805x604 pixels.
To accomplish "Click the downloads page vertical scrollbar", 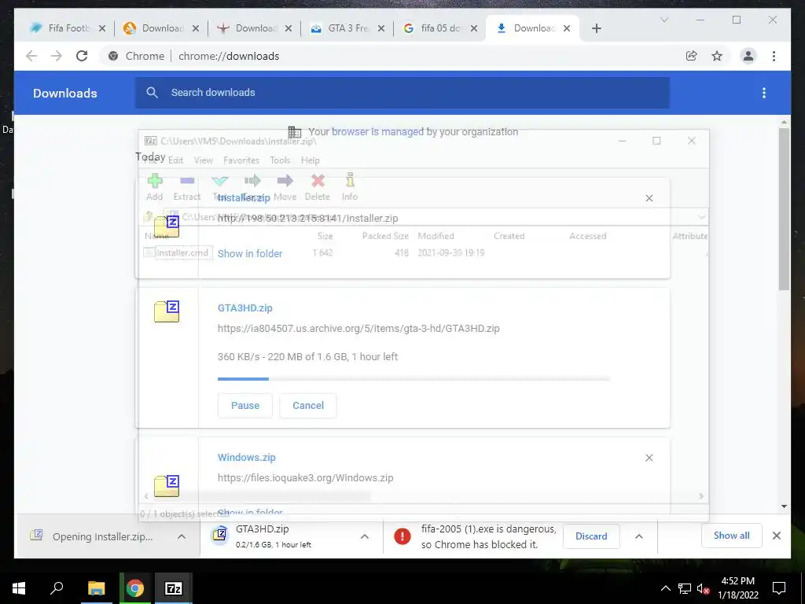I will tap(784, 209).
